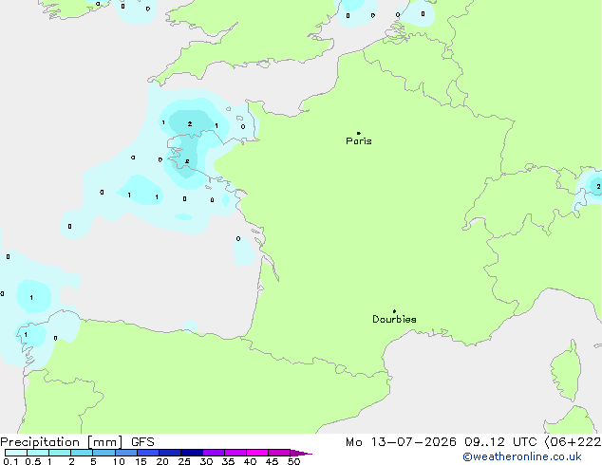This screenshot has width=602, height=465.
Task: Pick the 15–20 mm blue legend swatch
Action: (148, 453)
